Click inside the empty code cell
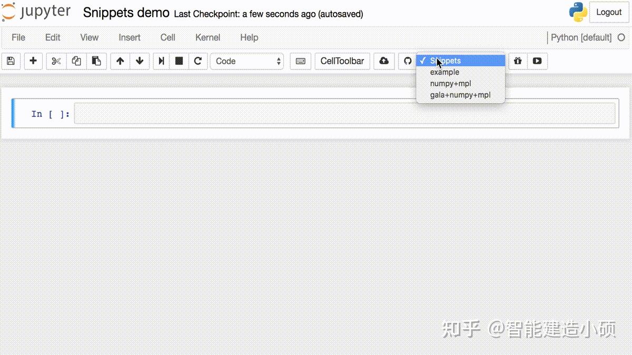The height and width of the screenshot is (355, 632). tap(342, 113)
